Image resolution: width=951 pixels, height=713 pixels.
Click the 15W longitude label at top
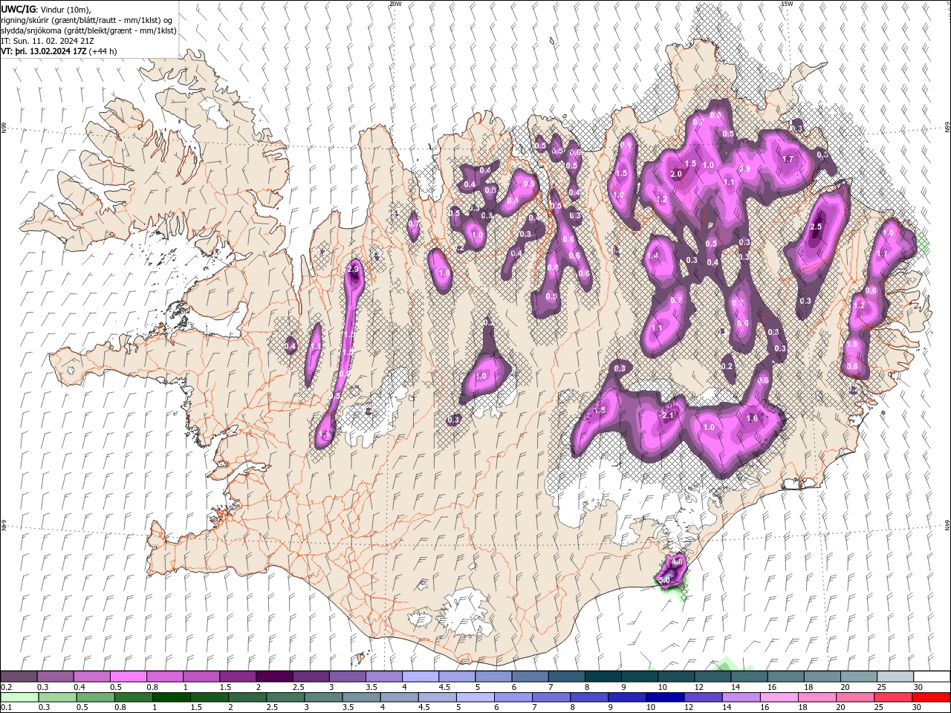pyautogui.click(x=787, y=4)
